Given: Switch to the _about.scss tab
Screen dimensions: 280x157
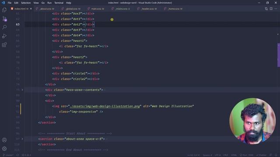Looking at the screenshot, I should 46,9.
